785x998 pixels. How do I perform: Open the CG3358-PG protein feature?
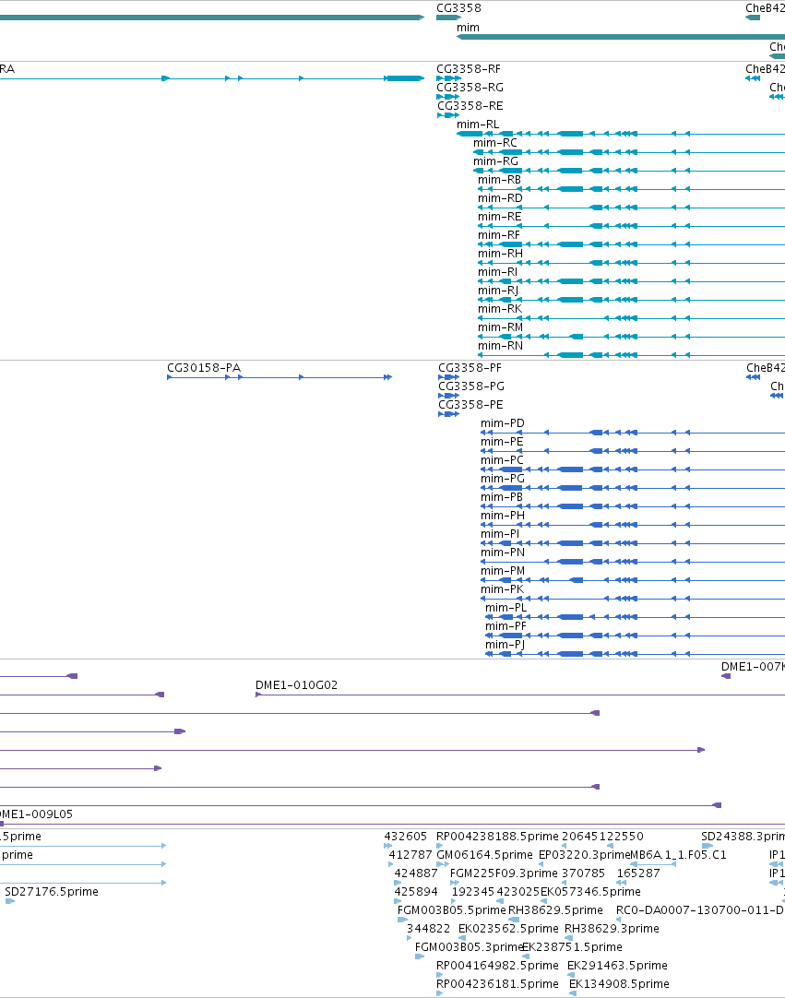point(471,386)
